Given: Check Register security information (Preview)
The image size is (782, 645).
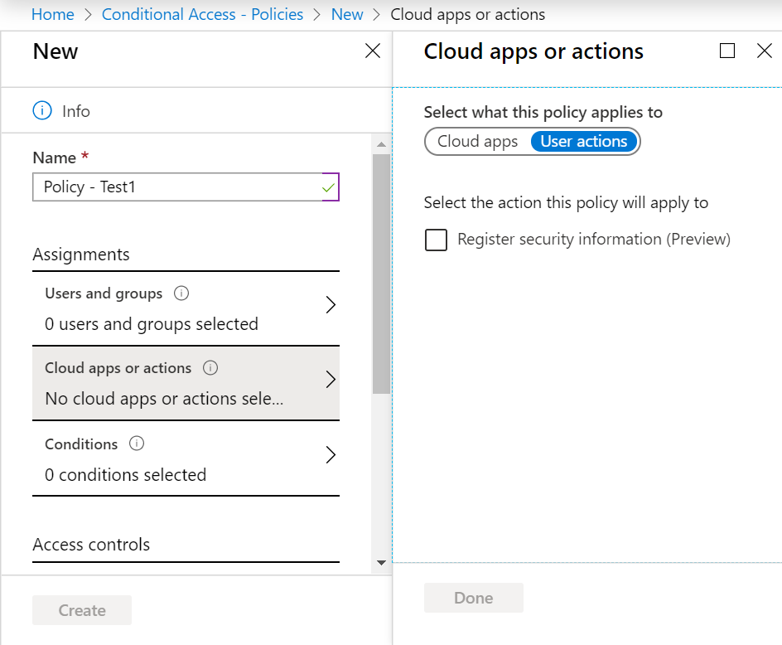Looking at the screenshot, I should [x=436, y=240].
